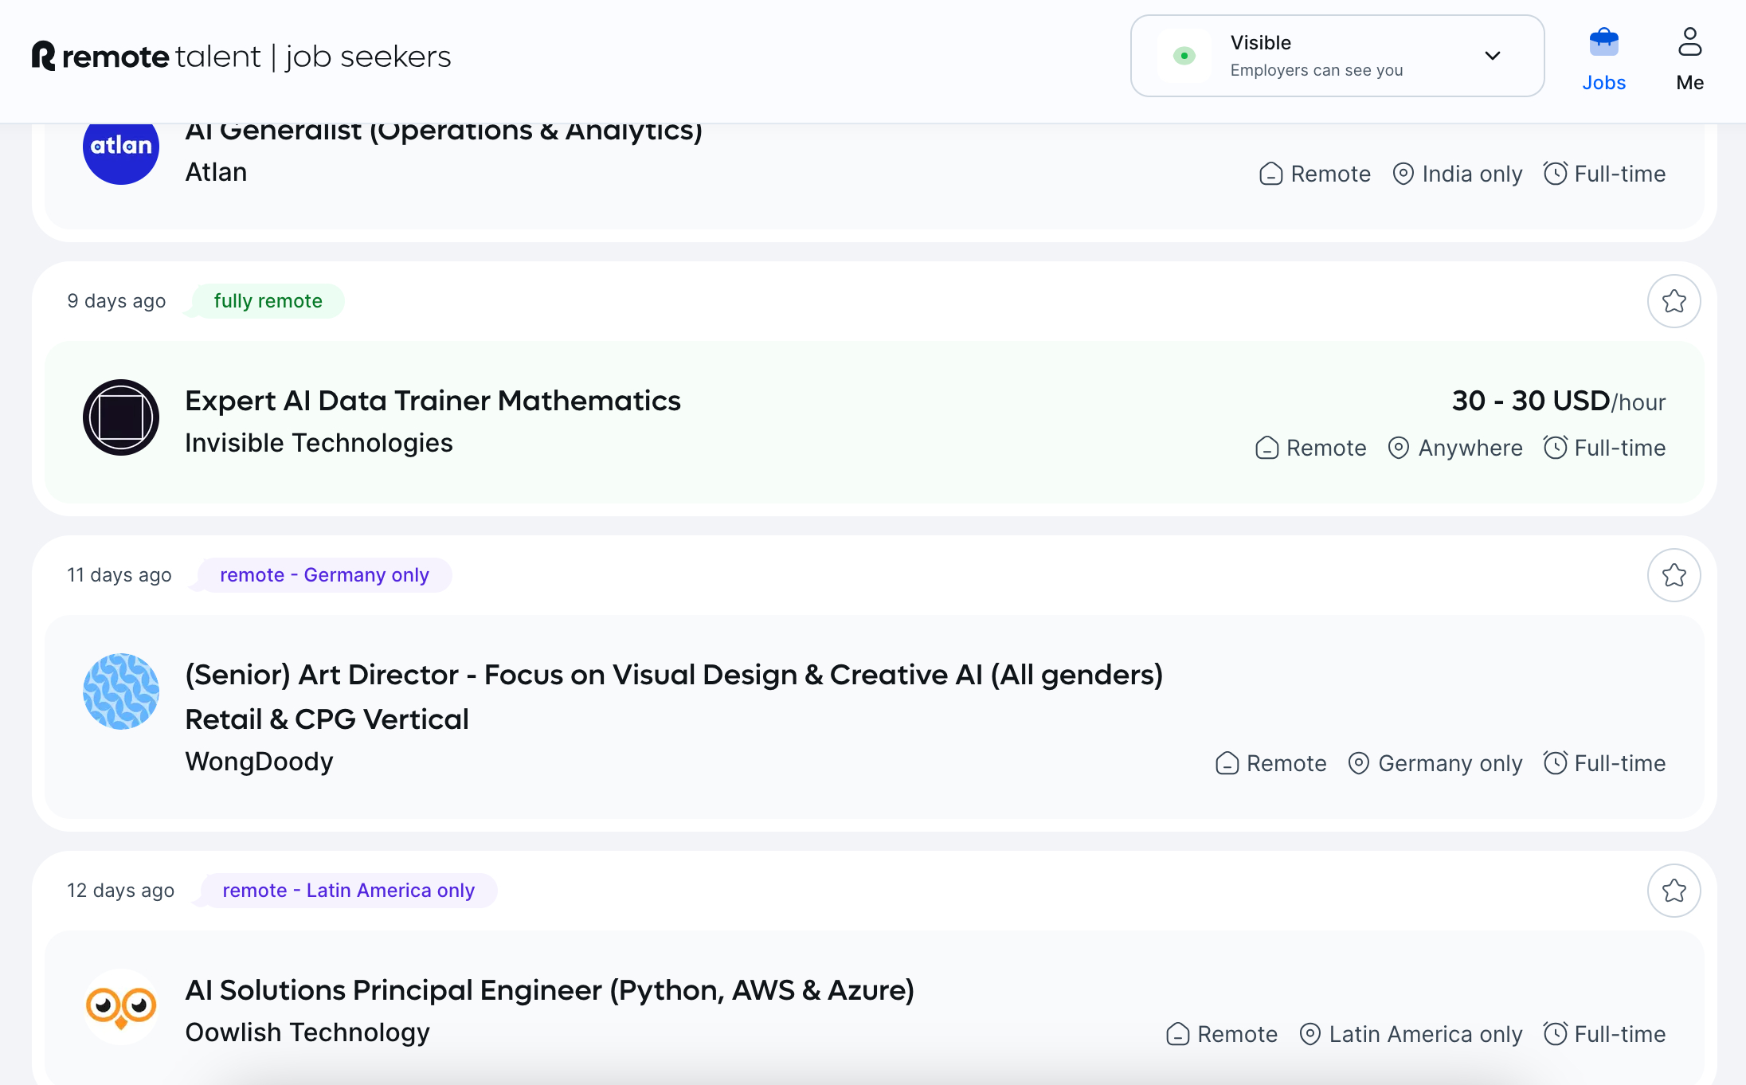This screenshot has width=1746, height=1085.
Task: Click the Remote talent logo
Action: pos(241,57)
